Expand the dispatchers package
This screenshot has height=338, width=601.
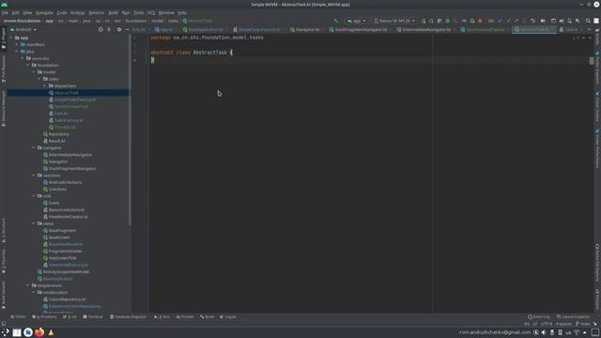coord(44,85)
